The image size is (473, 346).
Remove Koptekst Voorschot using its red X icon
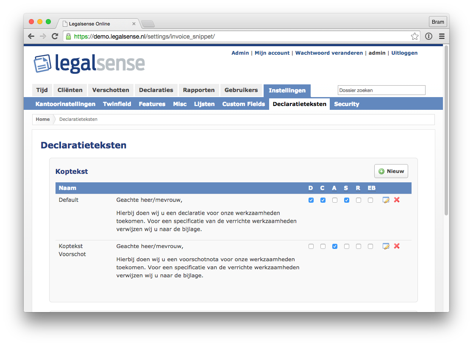click(397, 246)
